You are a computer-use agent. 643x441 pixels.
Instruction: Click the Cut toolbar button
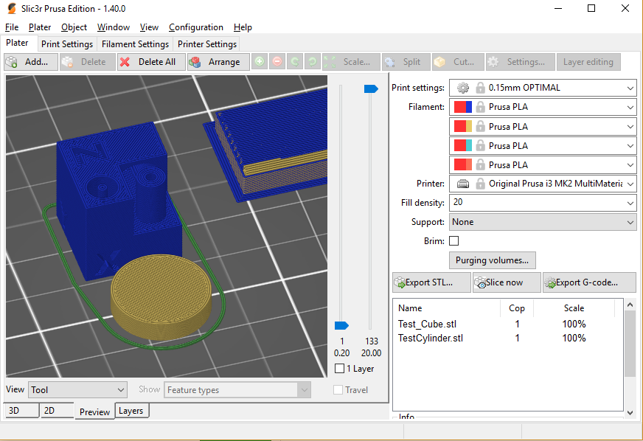458,62
